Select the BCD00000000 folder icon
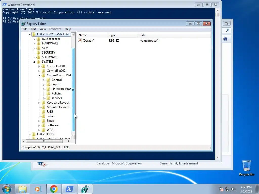259x194 pixels. (38, 39)
